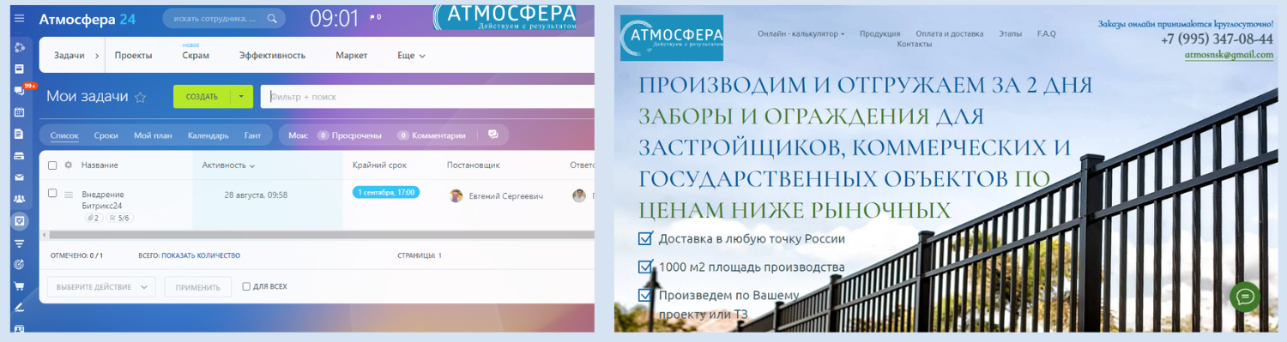Viewport: 1287px width, 342px height.
Task: Open the Проекты tab
Action: pyautogui.click(x=133, y=56)
